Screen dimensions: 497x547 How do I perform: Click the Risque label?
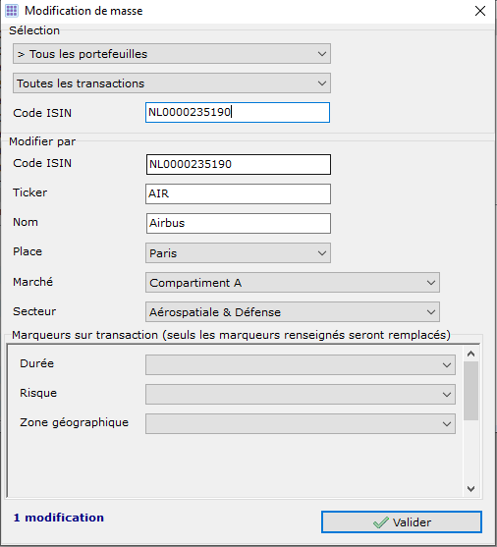tap(38, 393)
